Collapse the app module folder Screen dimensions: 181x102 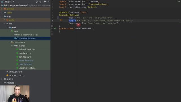[2, 16]
